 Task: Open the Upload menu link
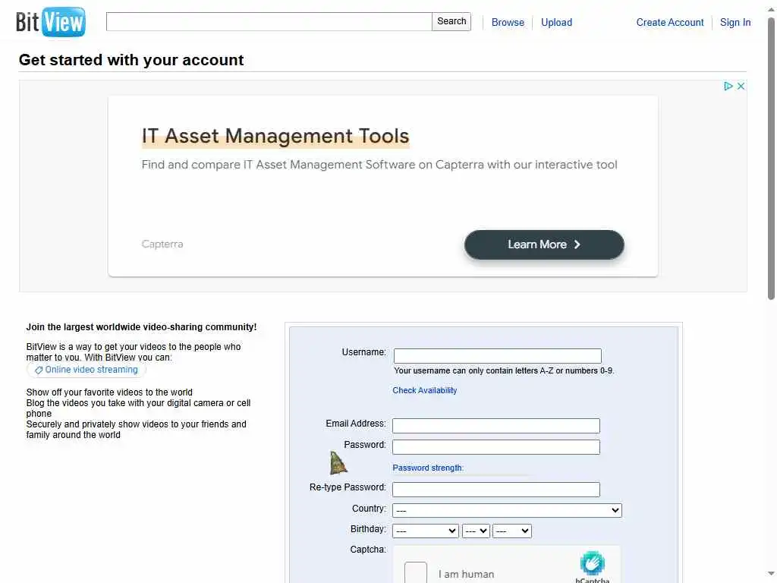(x=556, y=22)
